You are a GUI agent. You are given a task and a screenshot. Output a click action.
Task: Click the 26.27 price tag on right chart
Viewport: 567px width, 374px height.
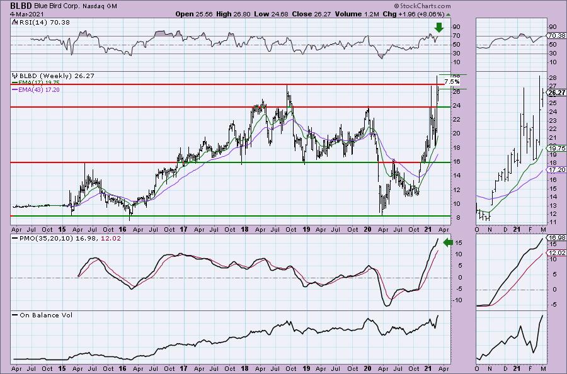(556, 93)
